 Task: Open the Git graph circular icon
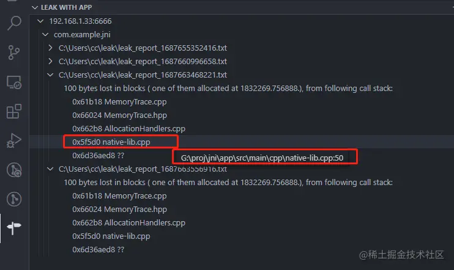click(x=14, y=170)
